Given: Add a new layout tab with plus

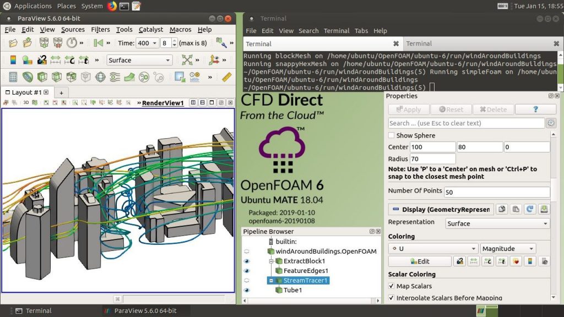Looking at the screenshot, I should [62, 92].
